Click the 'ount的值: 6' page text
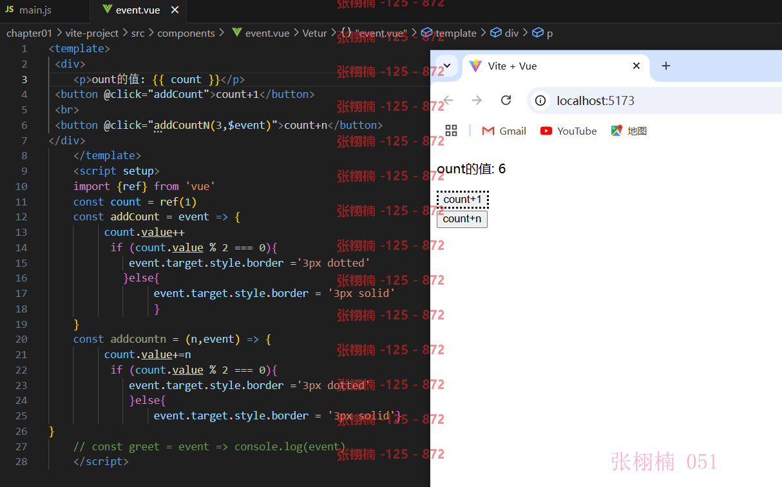This screenshot has width=782, height=487. pyautogui.click(x=471, y=169)
